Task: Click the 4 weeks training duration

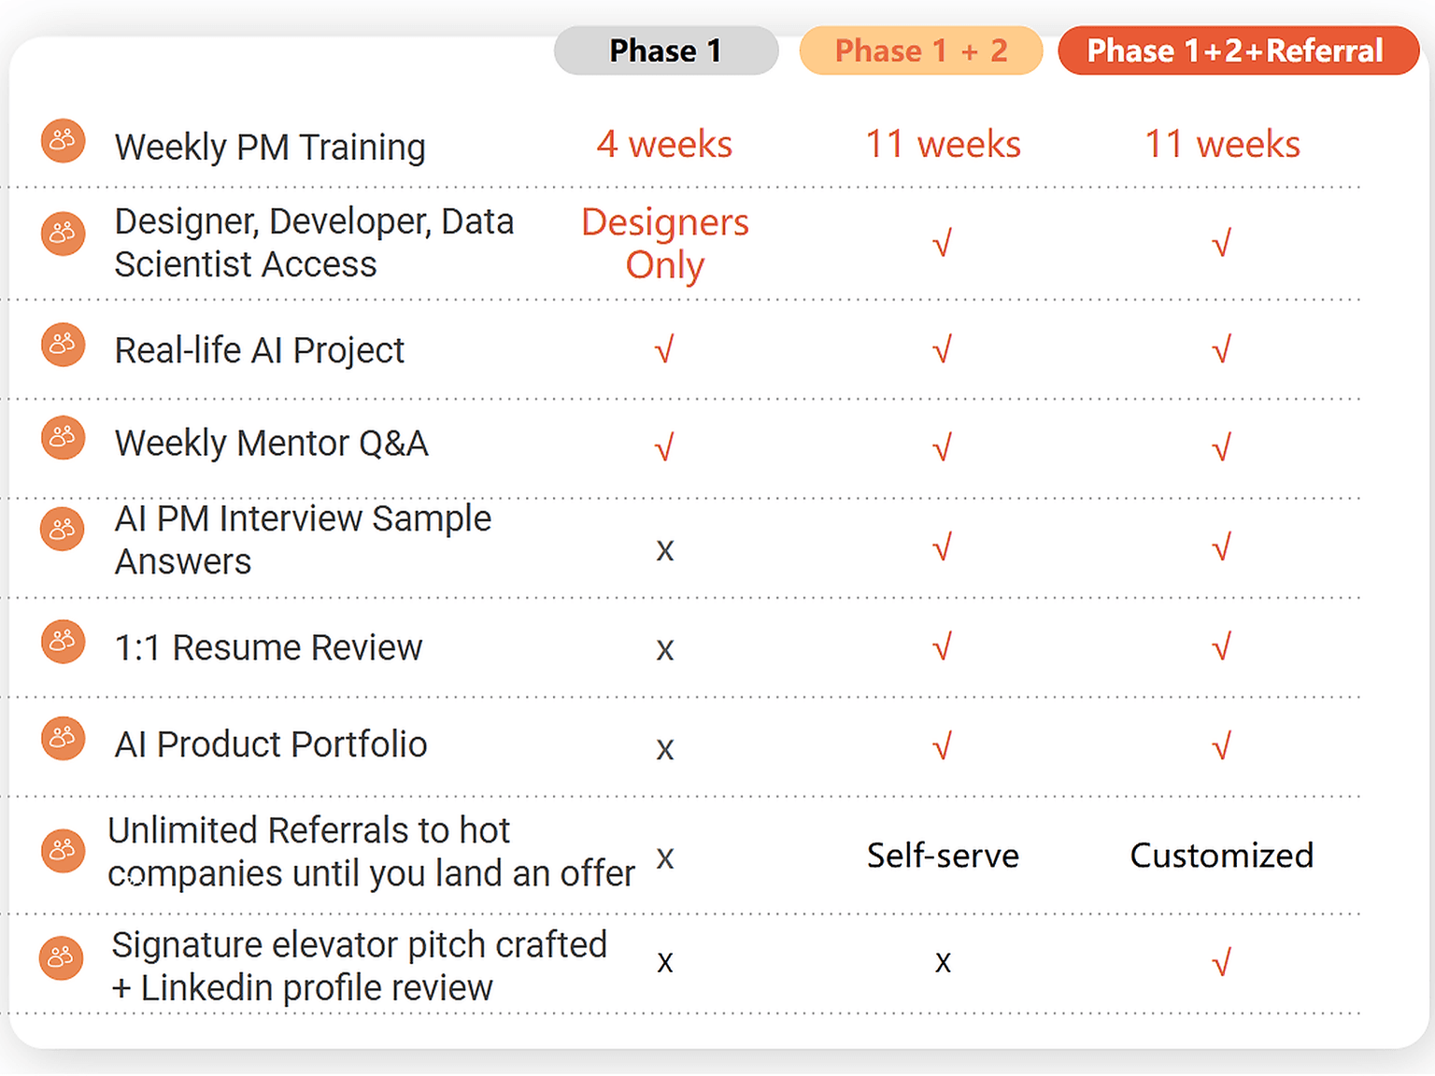Action: pos(664,145)
